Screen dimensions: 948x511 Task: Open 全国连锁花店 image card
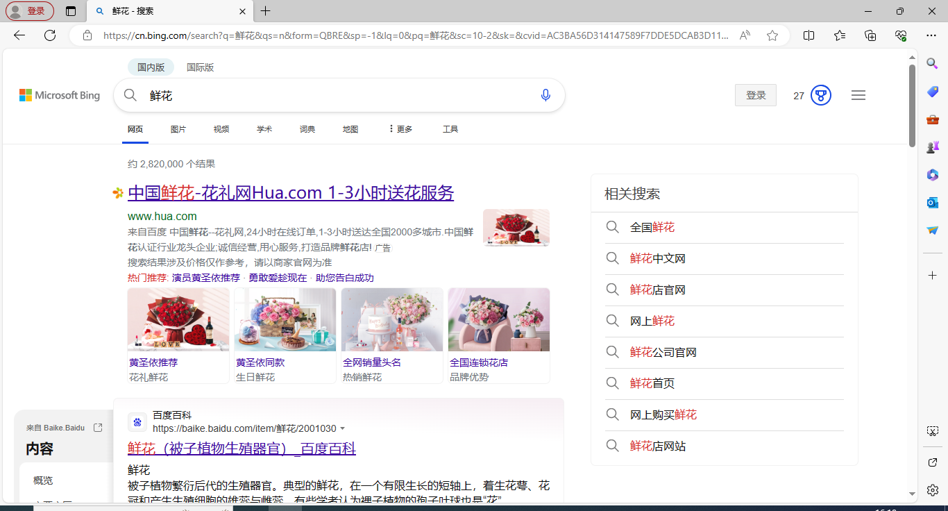click(x=499, y=335)
